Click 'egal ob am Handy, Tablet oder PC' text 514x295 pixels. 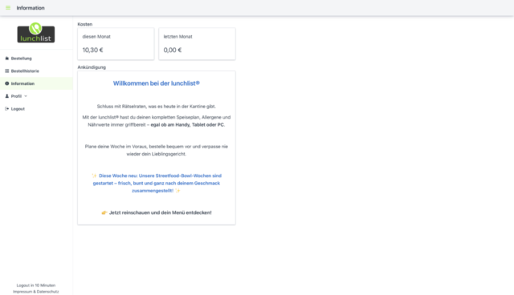pos(187,124)
